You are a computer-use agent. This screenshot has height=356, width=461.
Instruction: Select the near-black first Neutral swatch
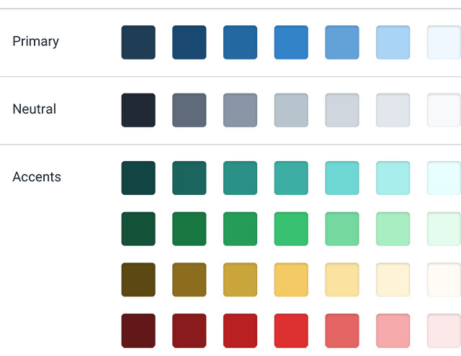pyautogui.click(x=138, y=110)
